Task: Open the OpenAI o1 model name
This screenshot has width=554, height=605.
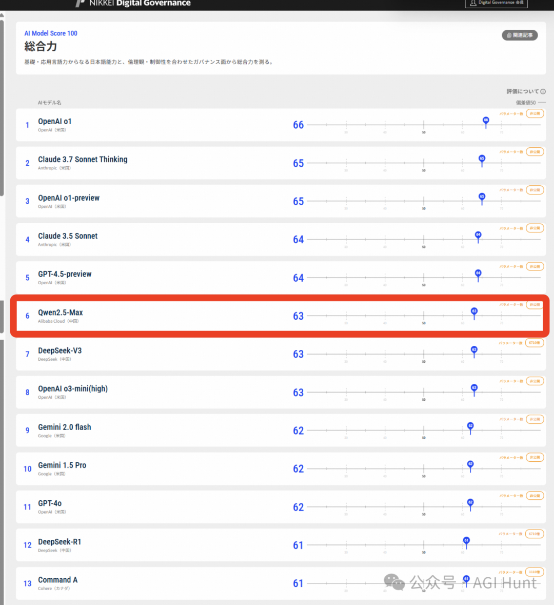Action: click(55, 121)
